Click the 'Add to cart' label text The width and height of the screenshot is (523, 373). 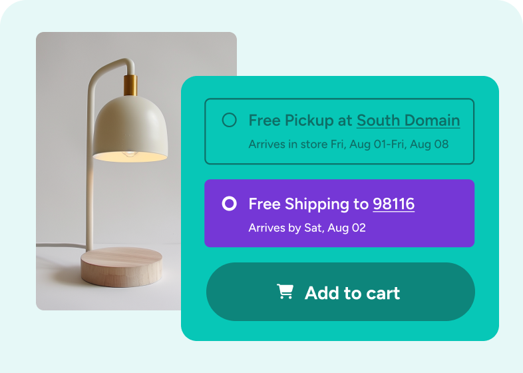(x=352, y=293)
